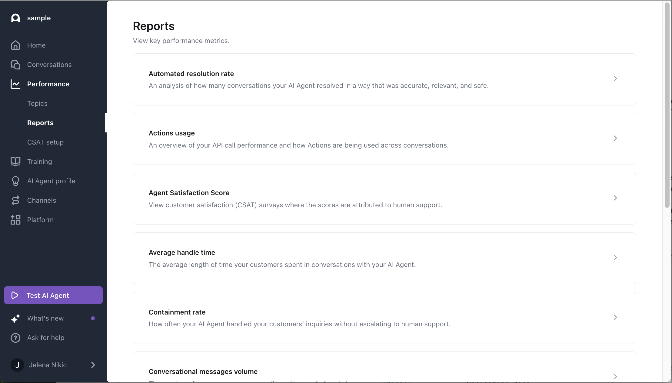Open the Home section
Screen dimensions: 672x383
(36, 45)
